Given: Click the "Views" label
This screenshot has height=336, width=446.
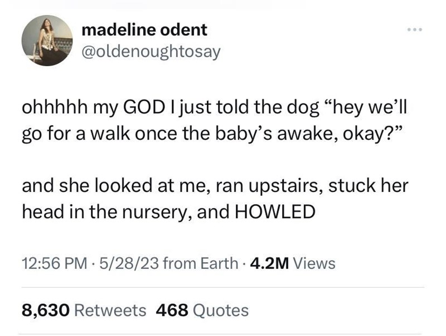Looking at the screenshot, I should click(x=314, y=263).
